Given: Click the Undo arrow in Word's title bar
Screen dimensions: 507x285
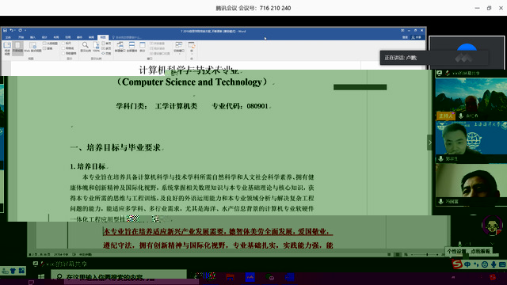Looking at the screenshot, I should (x=11, y=30).
